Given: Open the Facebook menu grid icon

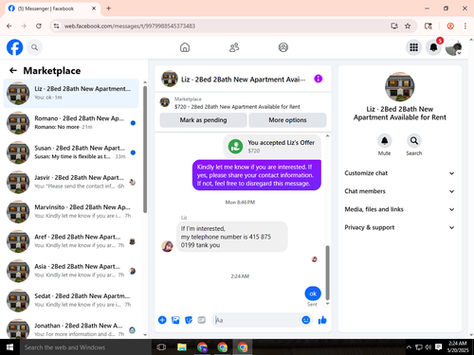Looking at the screenshot, I should 413,47.
